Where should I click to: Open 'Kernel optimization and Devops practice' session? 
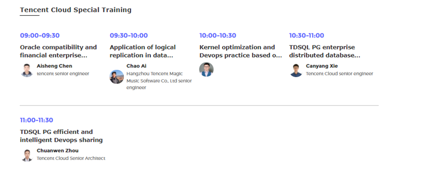[x=241, y=51]
